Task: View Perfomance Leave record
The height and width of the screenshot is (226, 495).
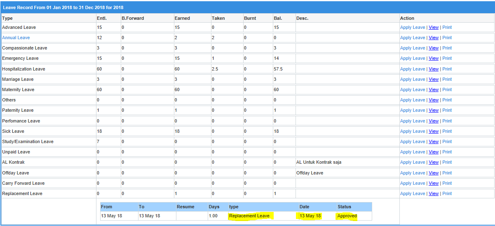Action: (434, 121)
